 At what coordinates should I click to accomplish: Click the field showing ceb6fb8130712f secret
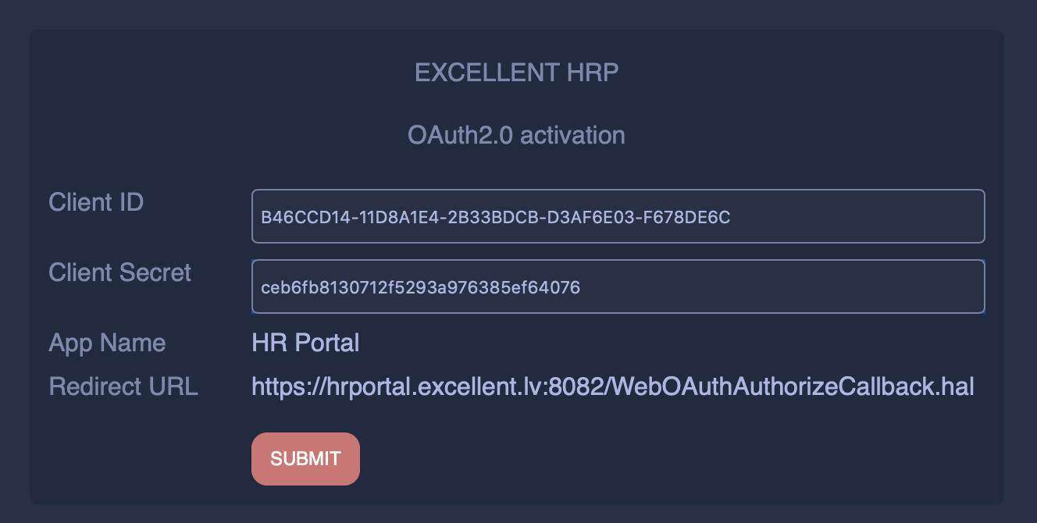(x=617, y=286)
